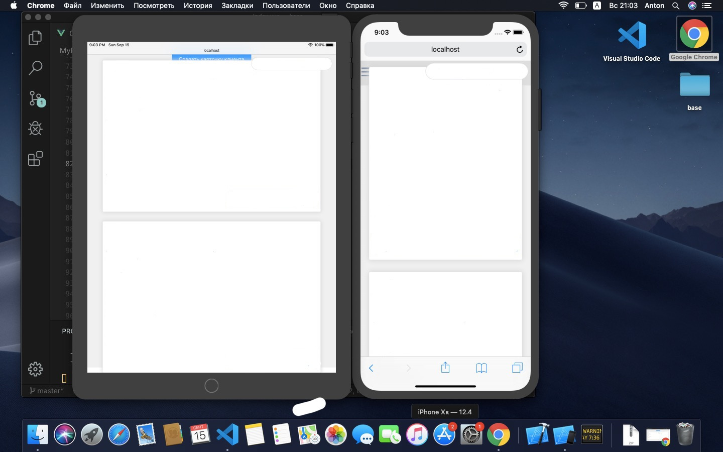Reload the localhost page in iPhone Safari
This screenshot has height=452, width=723.
(520, 49)
